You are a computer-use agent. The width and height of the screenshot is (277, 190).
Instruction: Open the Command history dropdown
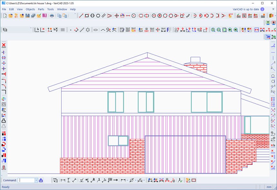coord(36,180)
